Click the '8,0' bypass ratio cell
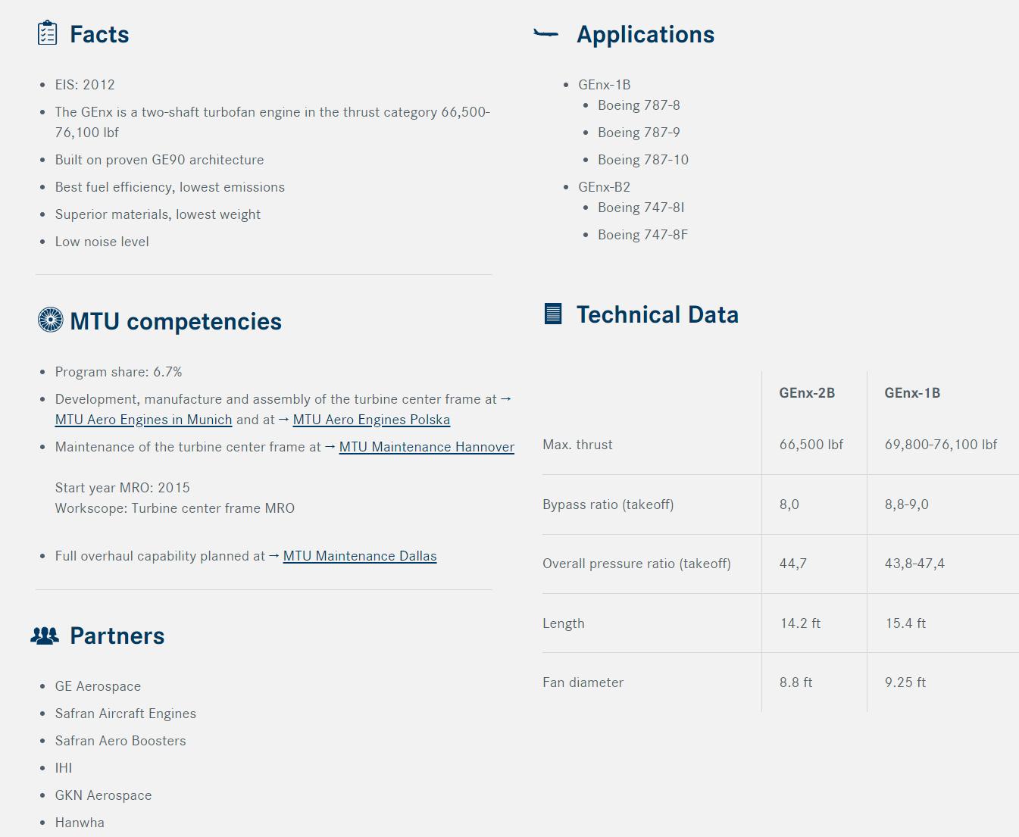Viewport: 1019px width, 837px height. point(789,504)
